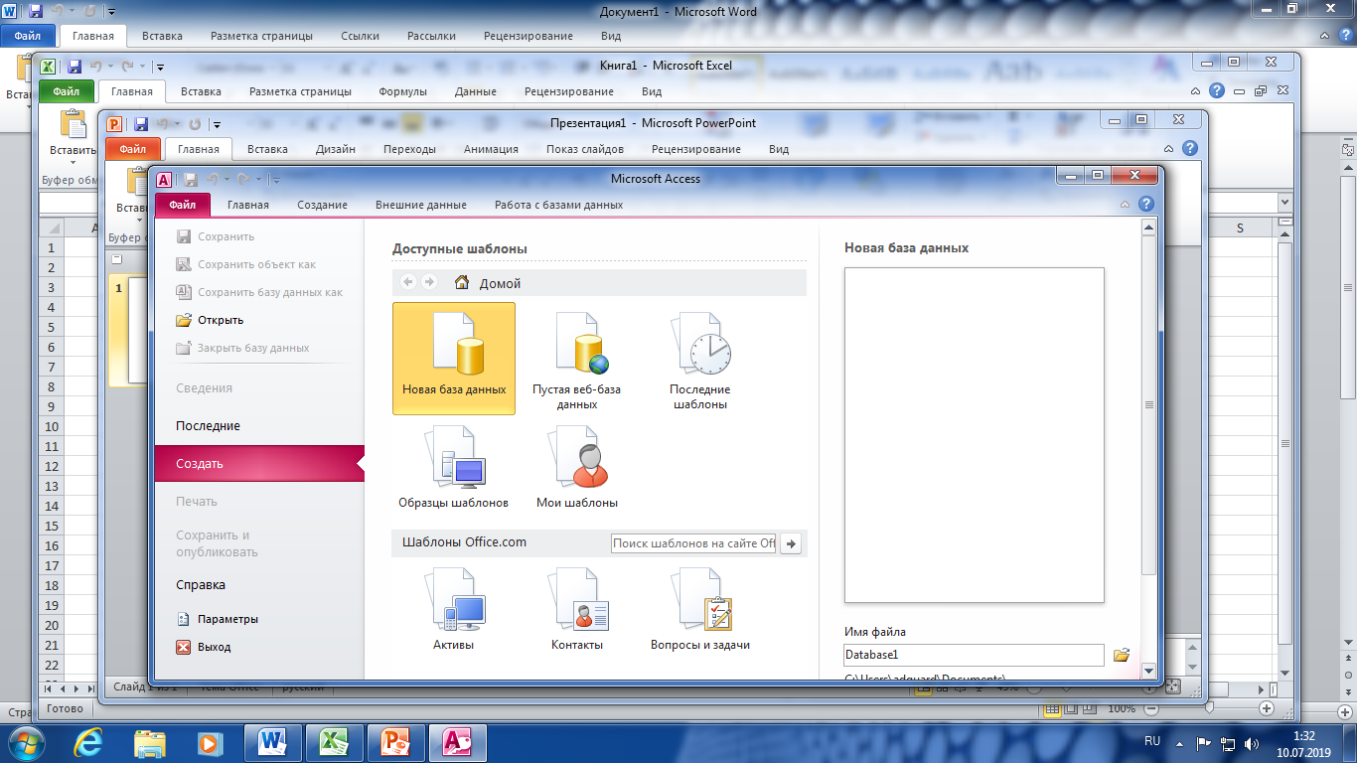Click the Save icon in Excel quick access toolbar

pyautogui.click(x=74, y=67)
